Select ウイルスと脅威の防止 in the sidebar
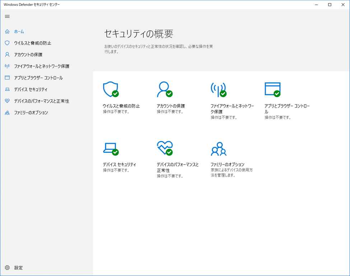The width and height of the screenshot is (350, 276). tap(33, 43)
